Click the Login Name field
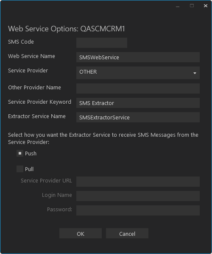 pos(138,196)
